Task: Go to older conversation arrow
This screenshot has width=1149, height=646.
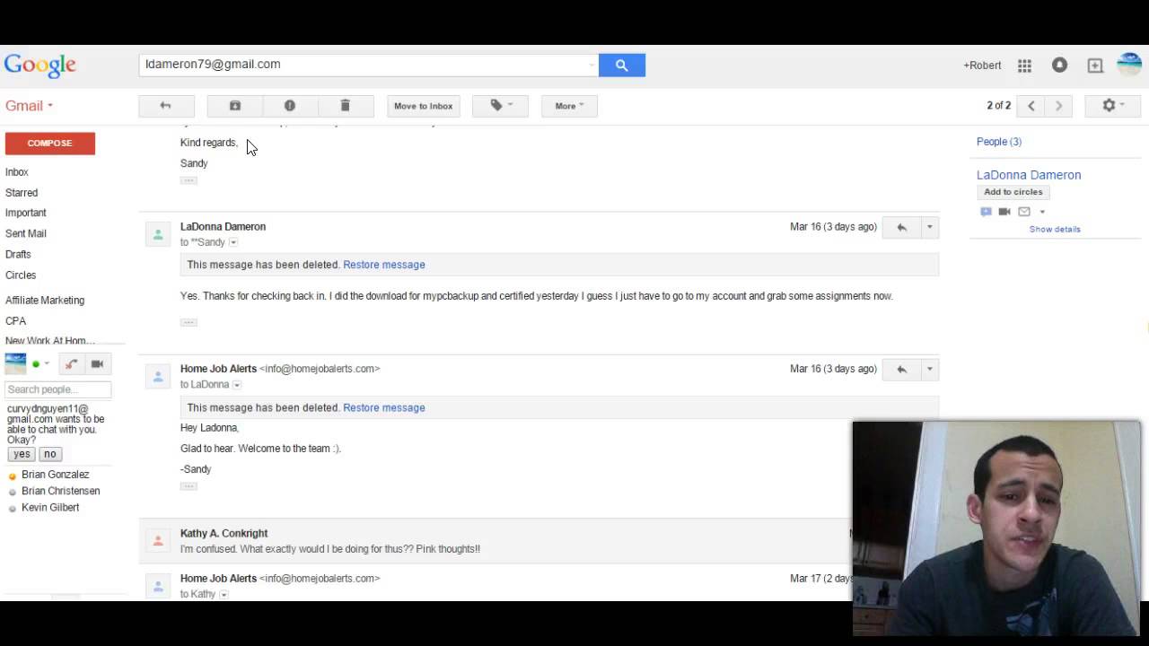Action: click(1058, 106)
